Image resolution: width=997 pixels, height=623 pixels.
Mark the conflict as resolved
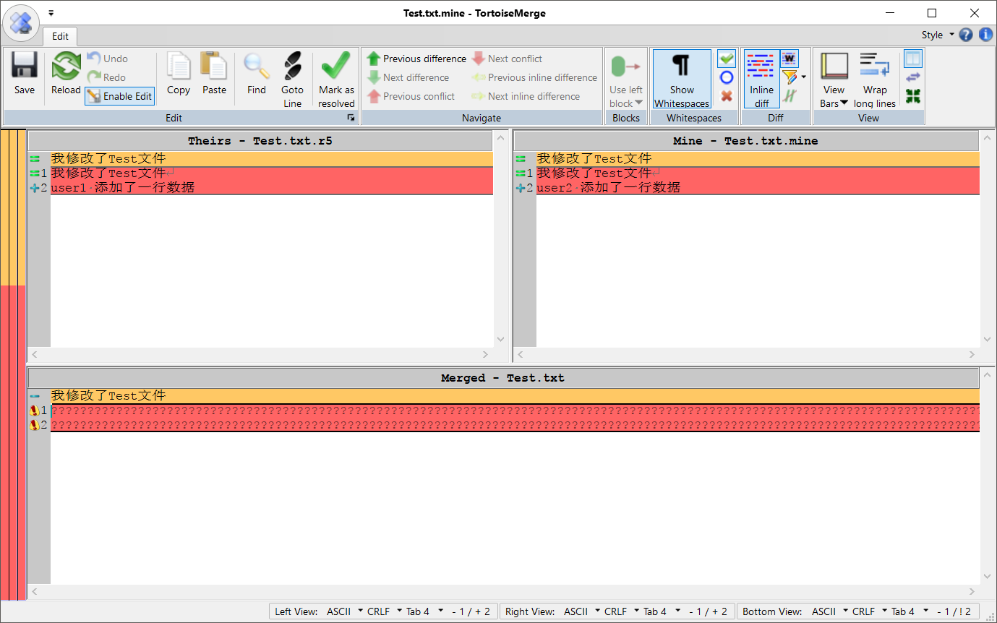click(x=336, y=80)
